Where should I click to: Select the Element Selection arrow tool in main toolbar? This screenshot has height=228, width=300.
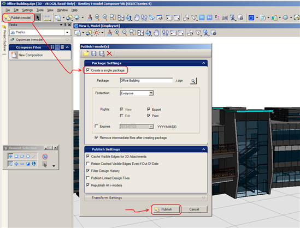38,18
